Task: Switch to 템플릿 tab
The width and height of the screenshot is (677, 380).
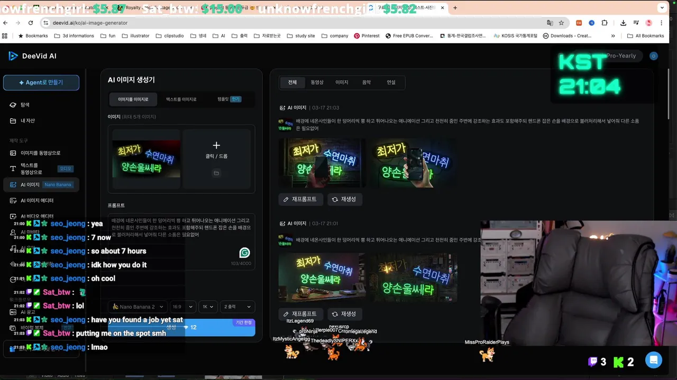Action: (x=229, y=99)
